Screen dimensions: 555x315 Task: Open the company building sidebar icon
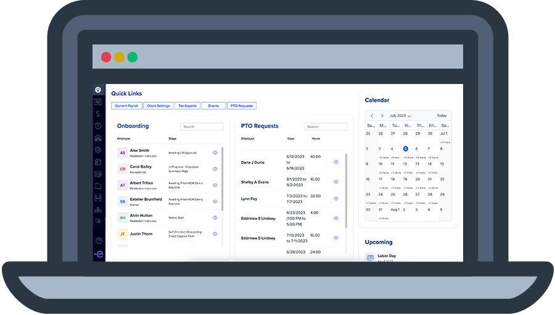tap(98, 138)
